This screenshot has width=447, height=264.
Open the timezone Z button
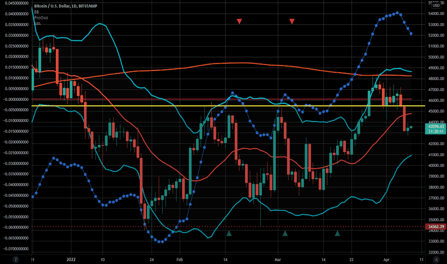coord(16,259)
